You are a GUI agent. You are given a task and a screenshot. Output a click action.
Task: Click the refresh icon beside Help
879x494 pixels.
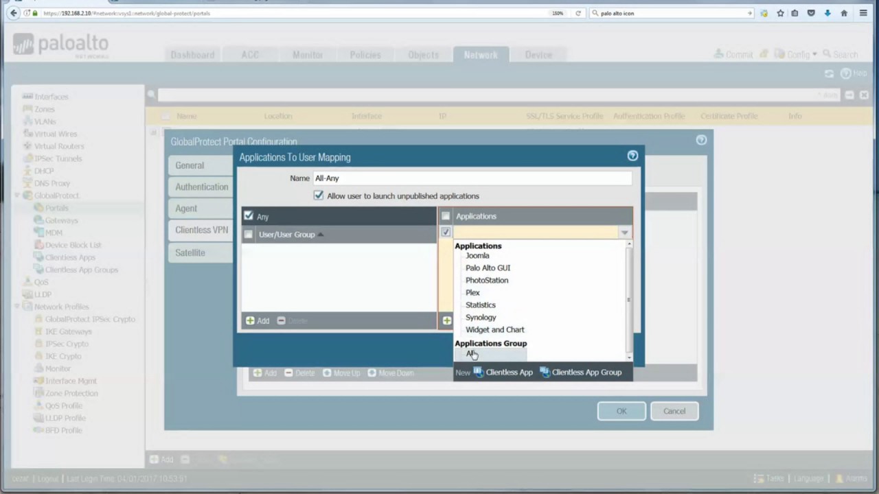[x=829, y=73]
